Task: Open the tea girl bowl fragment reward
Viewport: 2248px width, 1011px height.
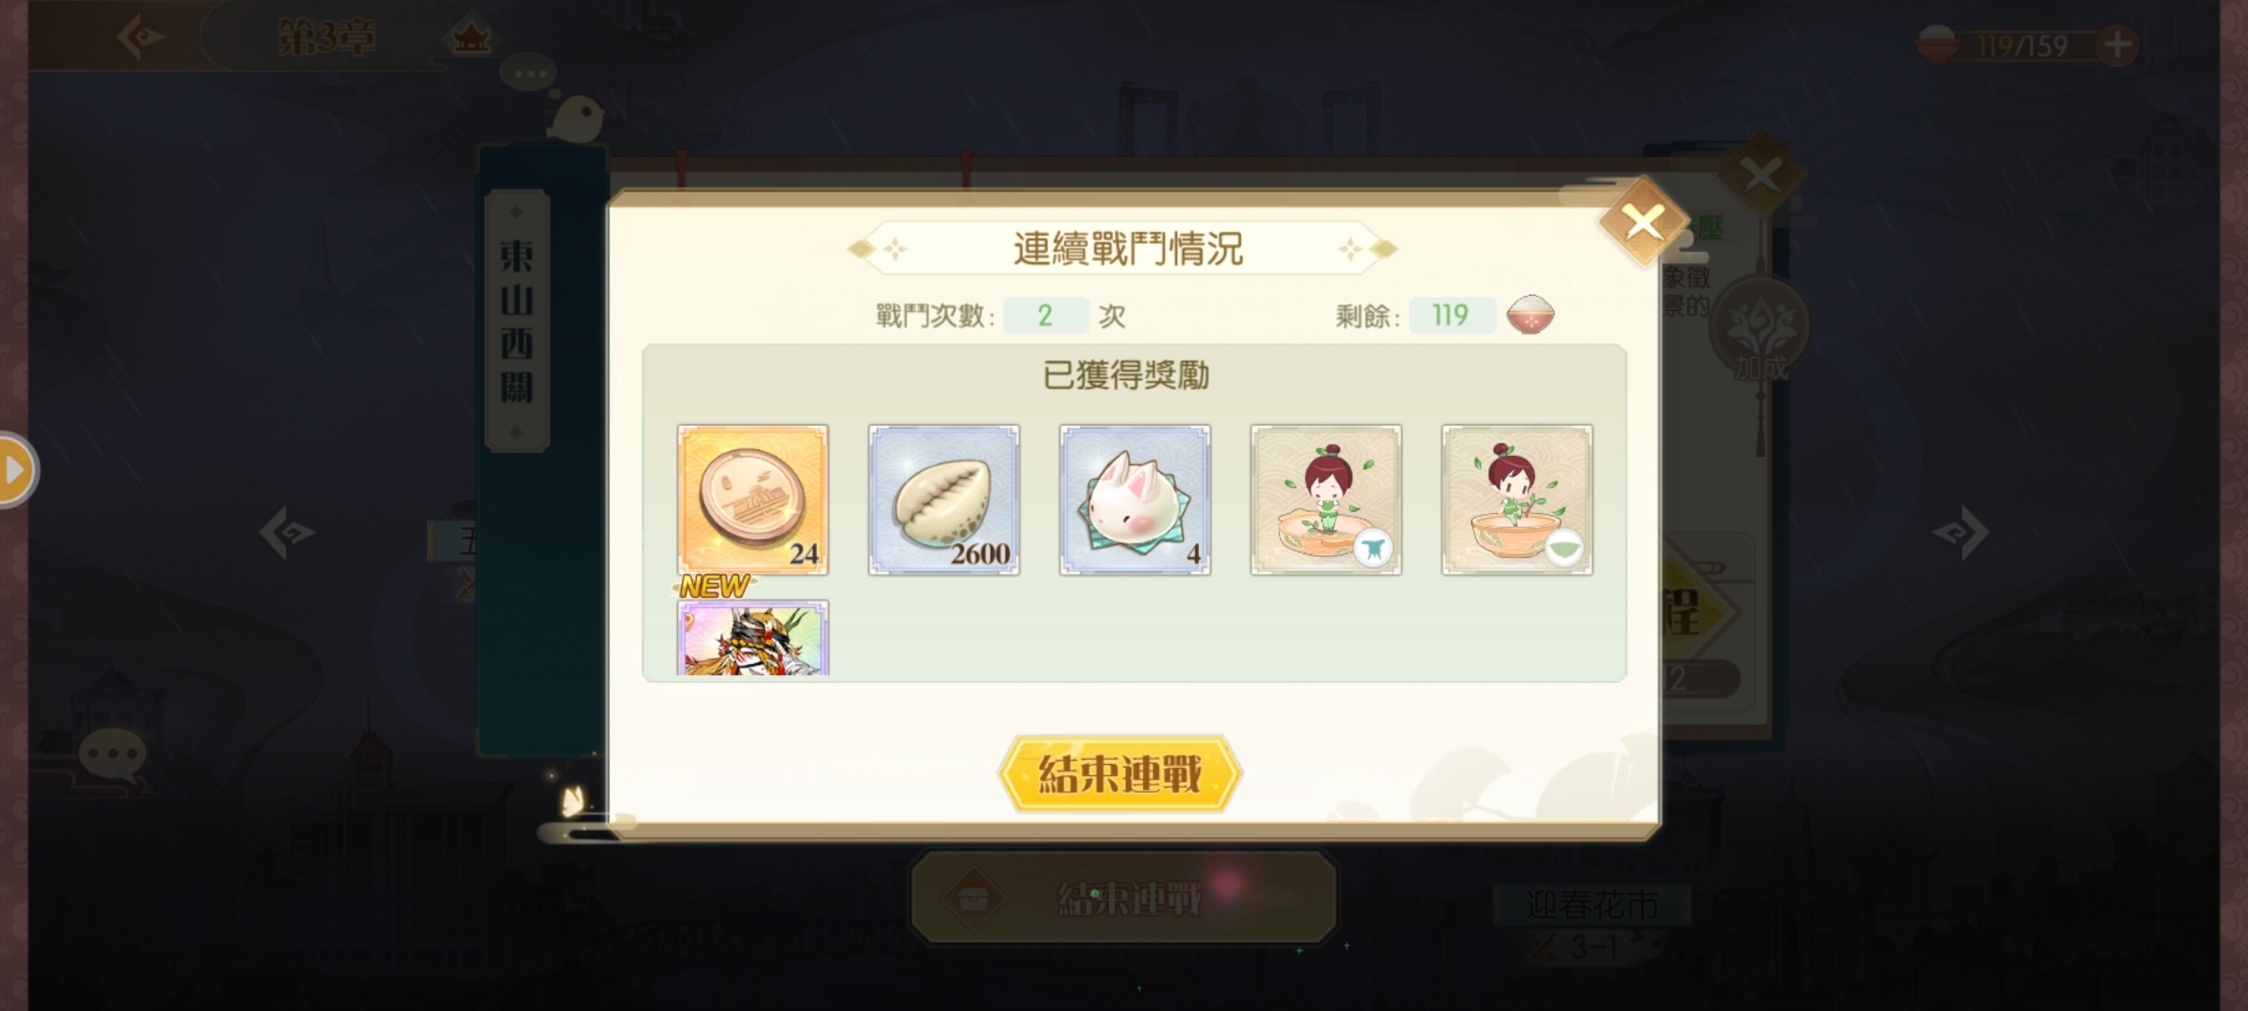Action: coord(1517,499)
